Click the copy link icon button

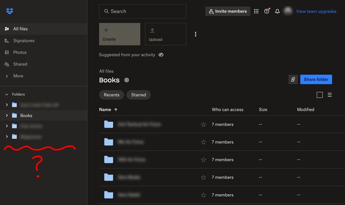tap(293, 79)
